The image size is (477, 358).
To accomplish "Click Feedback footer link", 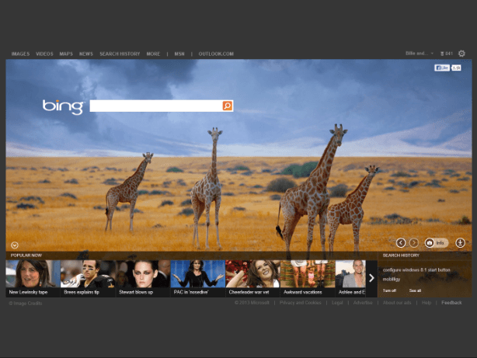I will [x=451, y=303].
